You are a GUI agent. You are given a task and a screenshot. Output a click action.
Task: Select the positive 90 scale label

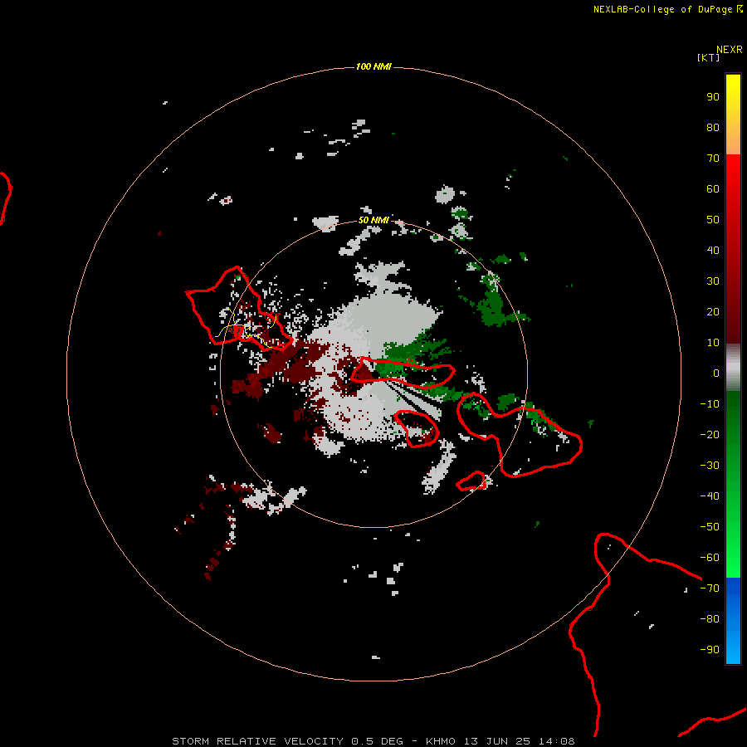coord(713,97)
